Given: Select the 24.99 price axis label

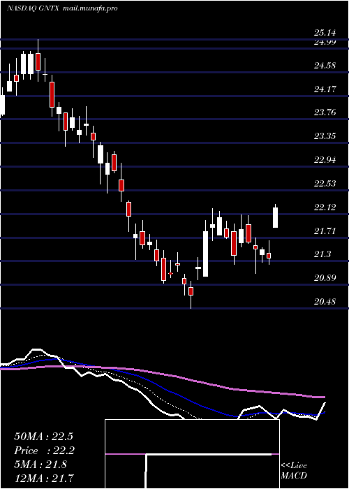Looking at the screenshot, I should coord(325,43).
